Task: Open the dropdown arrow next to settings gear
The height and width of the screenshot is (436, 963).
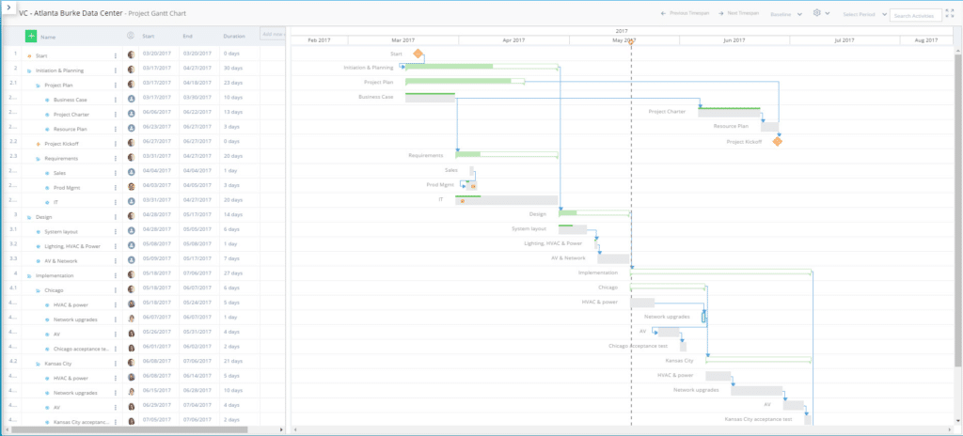Action: (828, 13)
